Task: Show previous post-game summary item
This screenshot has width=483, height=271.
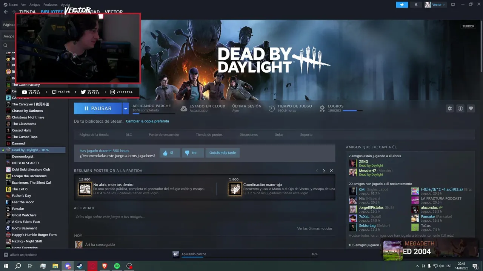Action: click(317, 171)
